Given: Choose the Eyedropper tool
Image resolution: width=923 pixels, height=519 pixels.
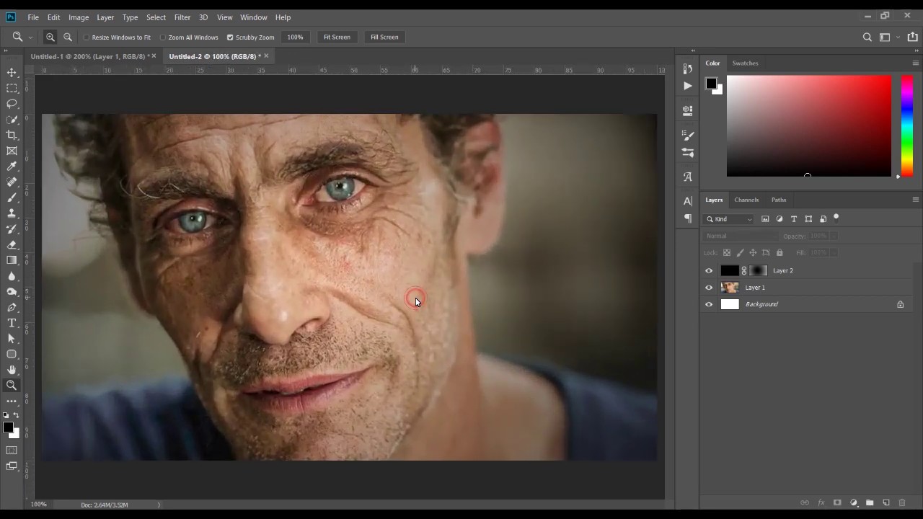Looking at the screenshot, I should tap(12, 167).
